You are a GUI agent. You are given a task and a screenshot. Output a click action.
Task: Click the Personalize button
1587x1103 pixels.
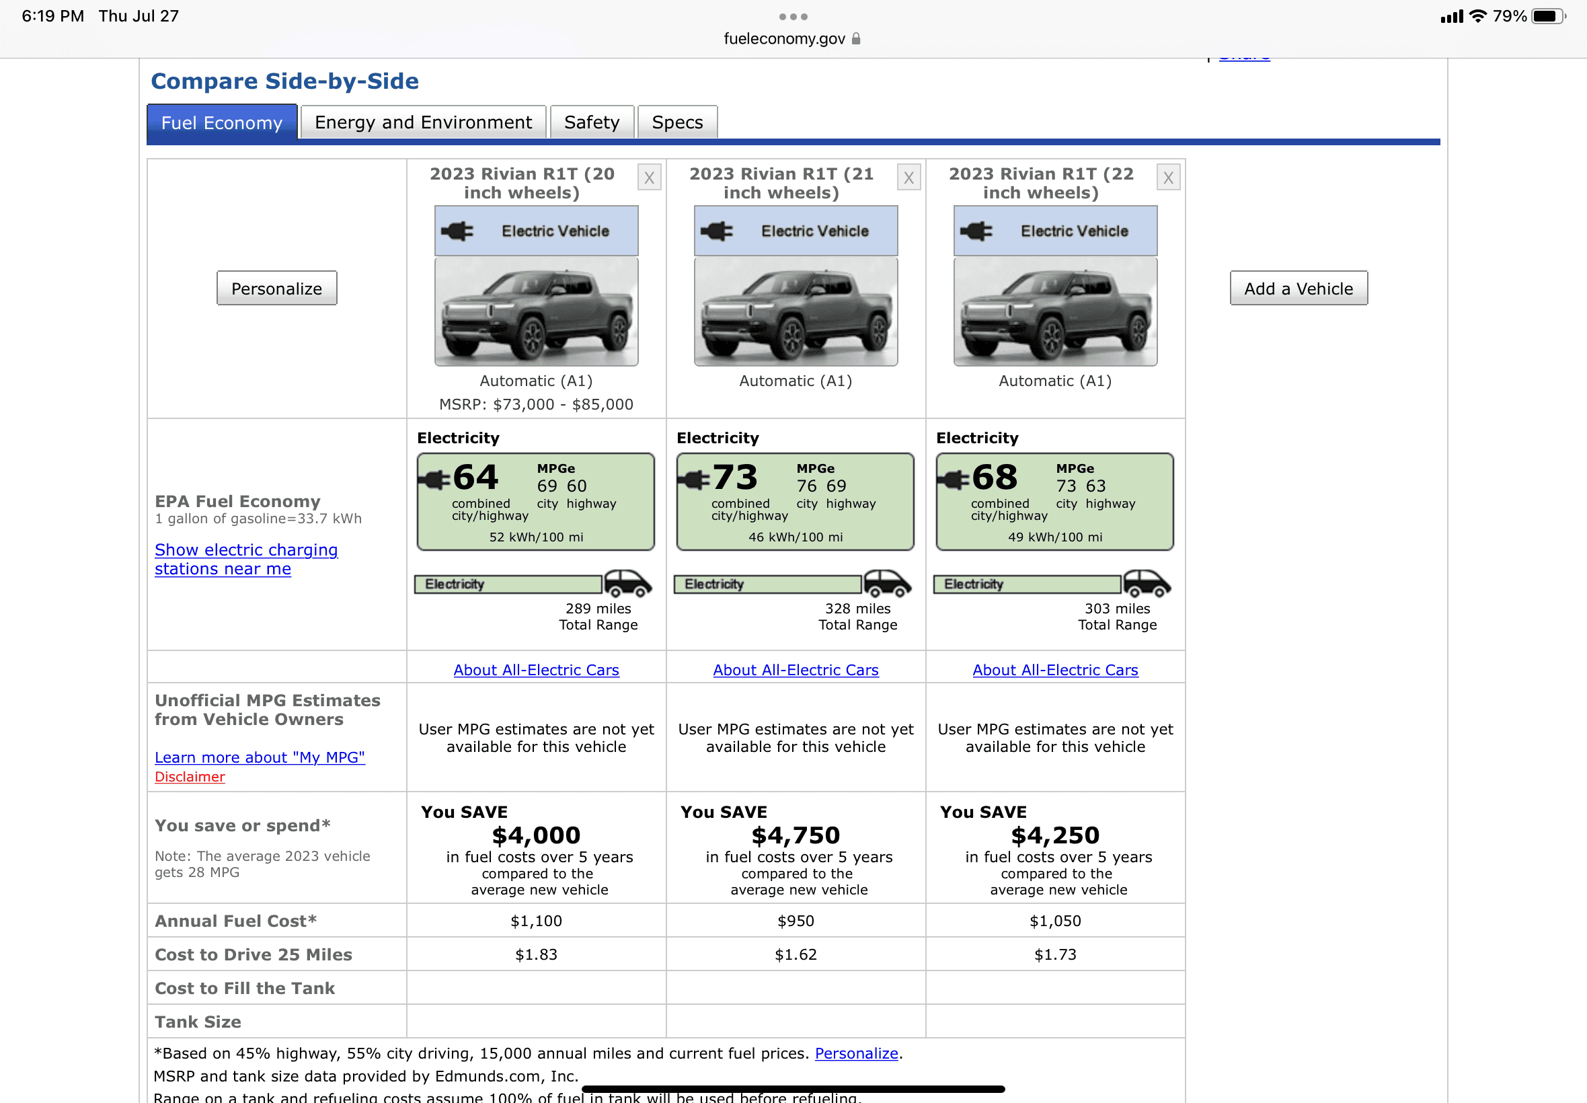click(x=276, y=288)
